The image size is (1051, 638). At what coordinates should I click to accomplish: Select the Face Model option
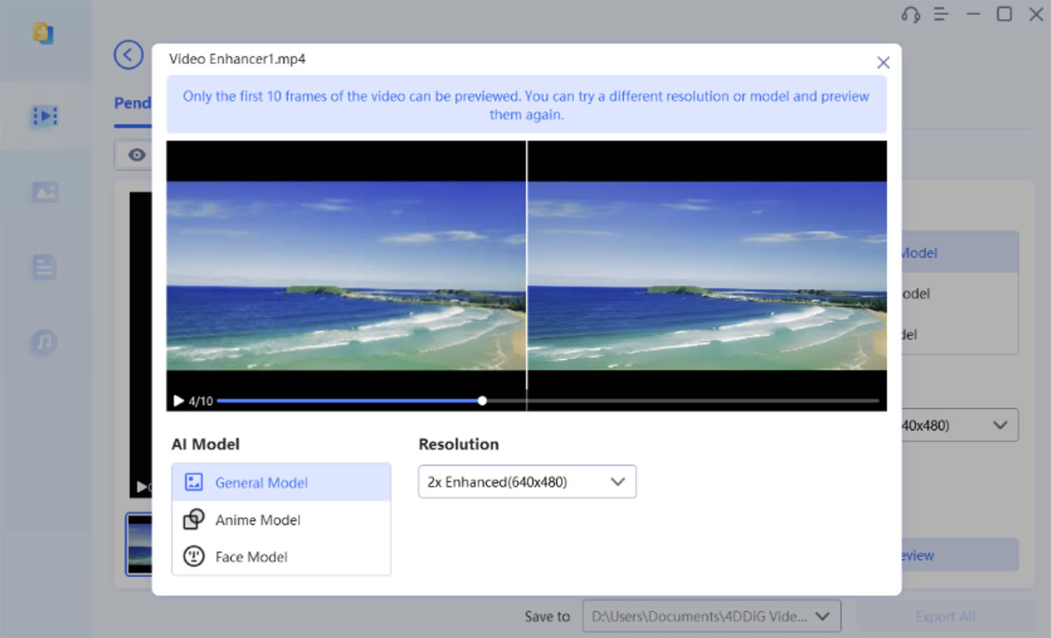[281, 557]
